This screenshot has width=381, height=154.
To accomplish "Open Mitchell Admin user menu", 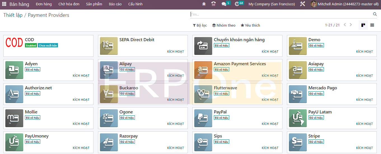I will coord(345,4).
